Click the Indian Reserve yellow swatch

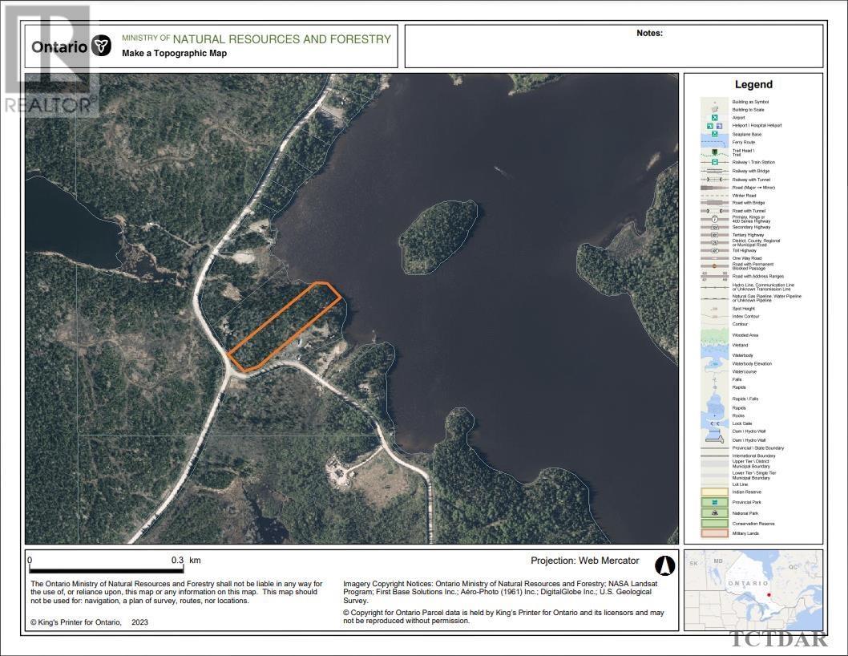click(x=714, y=492)
